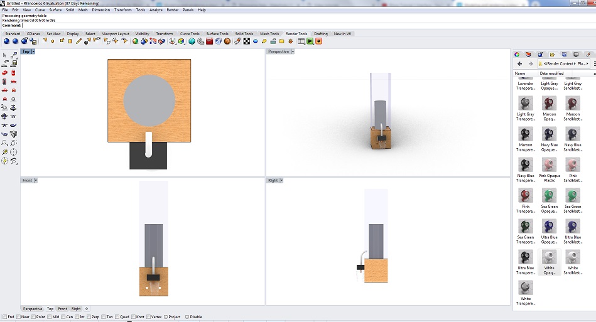This screenshot has width=596, height=322.
Task: Open the Top viewport title dropdown arrow
Action: point(33,51)
